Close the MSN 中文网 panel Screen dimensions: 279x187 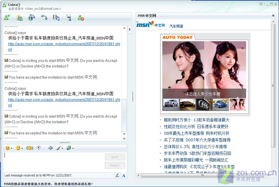(273, 16)
